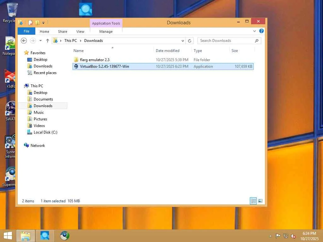Open the Windows Start button
The width and height of the screenshot is (323, 242).
pyautogui.click(x=8, y=236)
